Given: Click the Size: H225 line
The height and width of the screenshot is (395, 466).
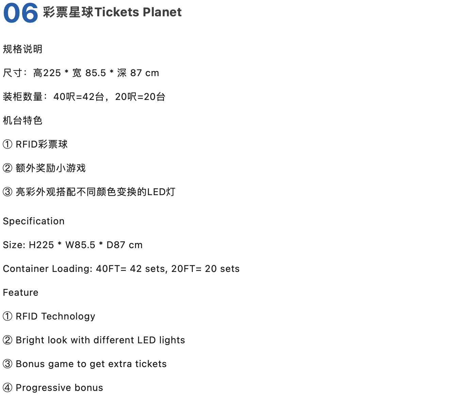Looking at the screenshot, I should click(x=73, y=245).
